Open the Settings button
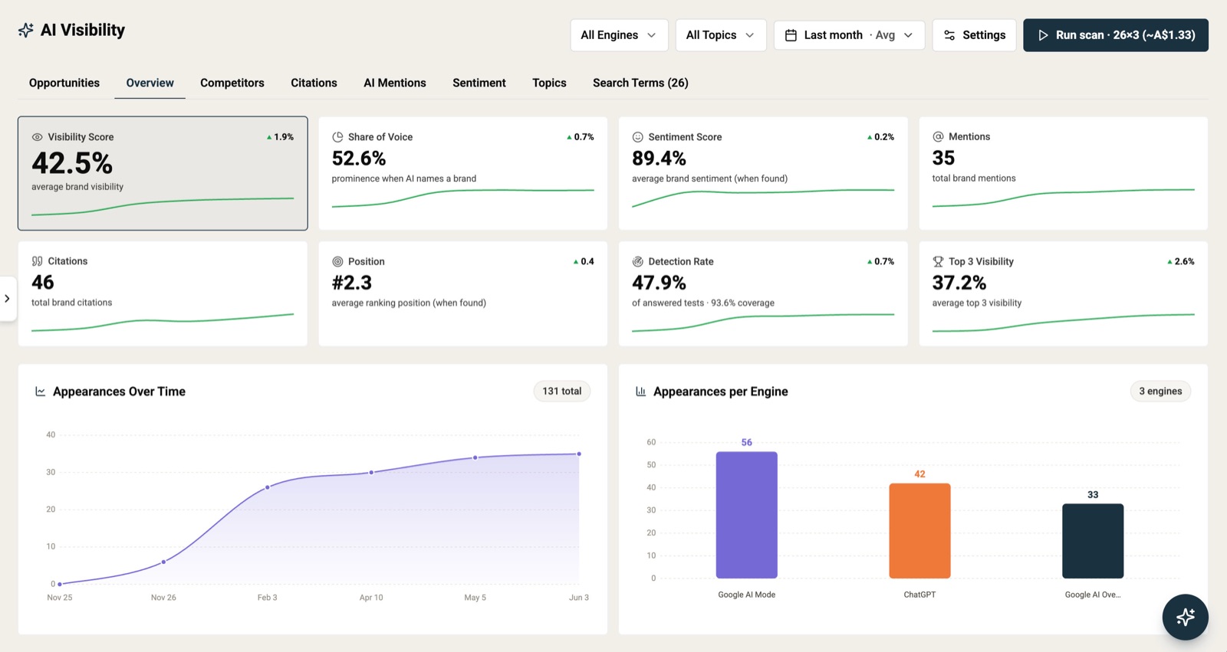1227x652 pixels. [x=974, y=35]
